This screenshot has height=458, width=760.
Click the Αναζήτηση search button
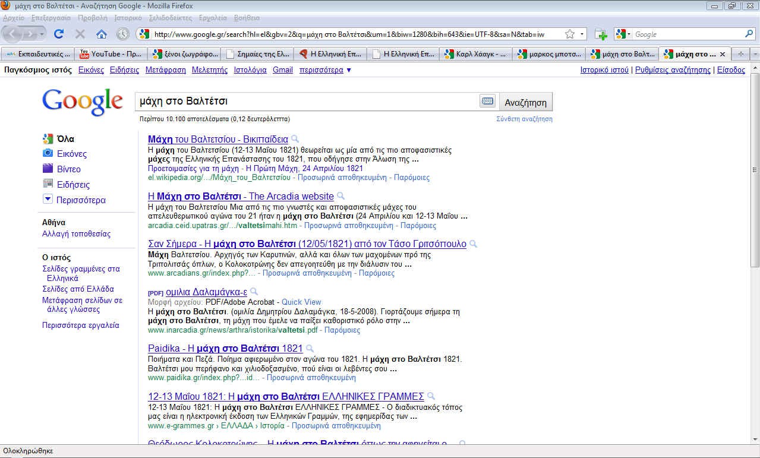coord(525,102)
